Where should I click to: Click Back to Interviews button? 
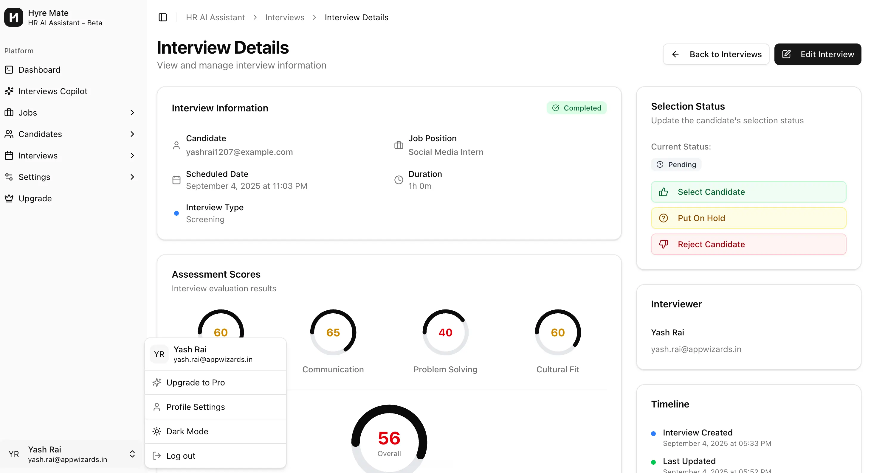(716, 54)
